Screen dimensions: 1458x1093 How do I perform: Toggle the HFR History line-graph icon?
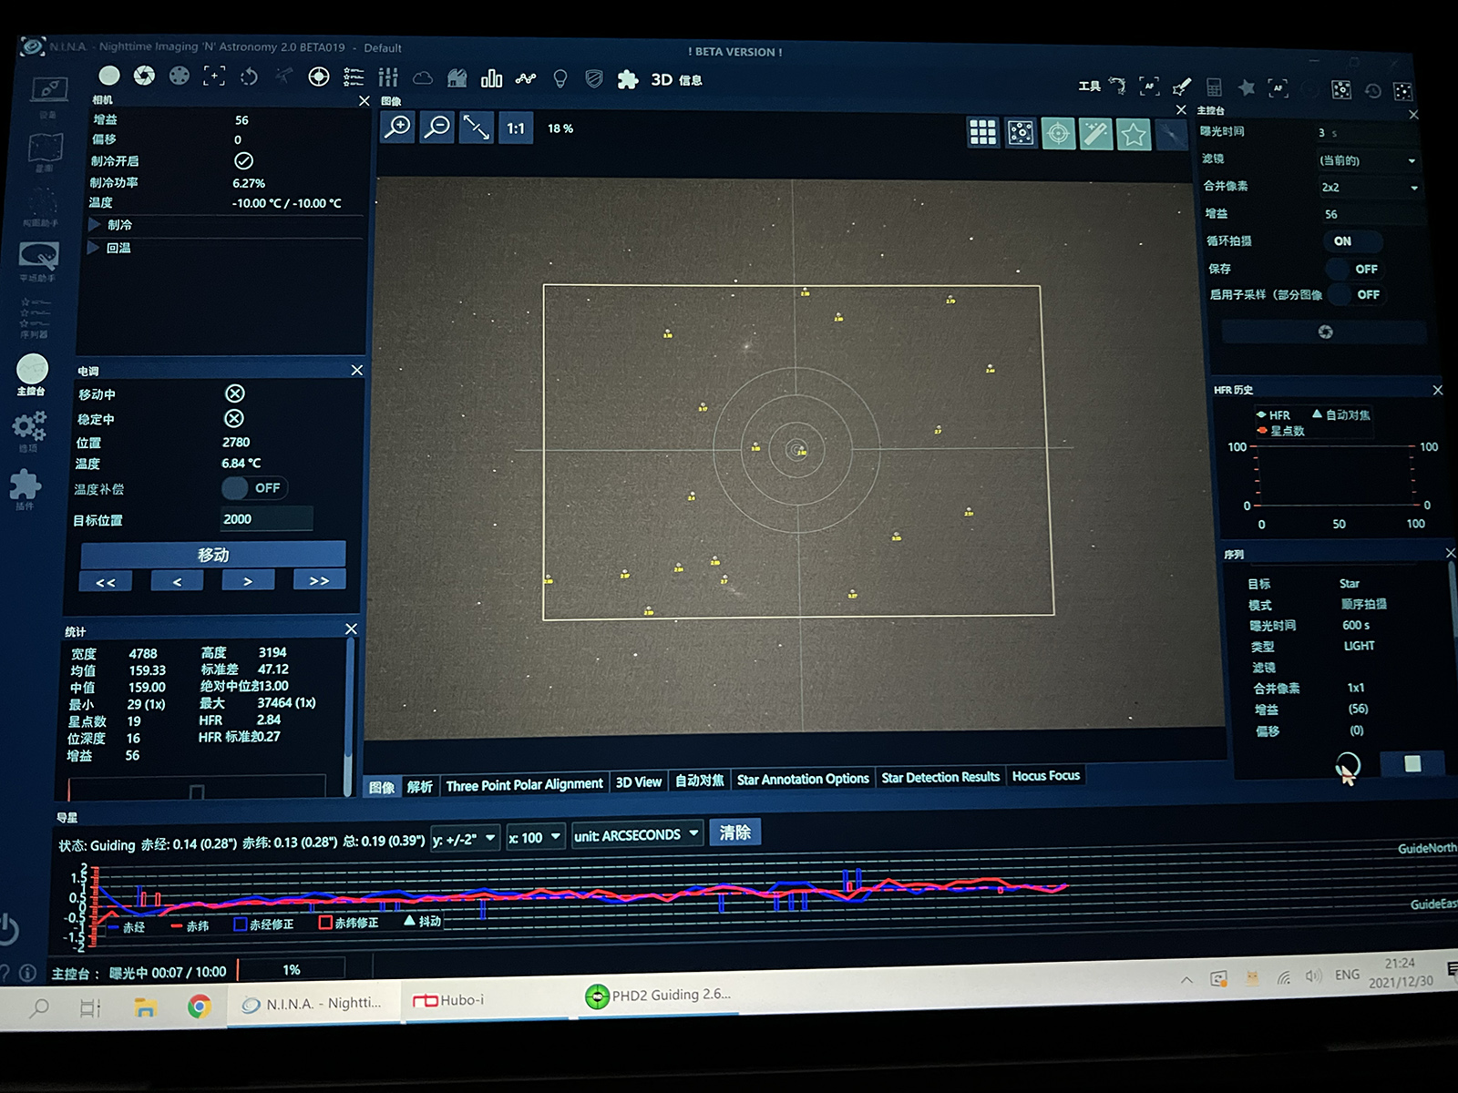point(526,79)
